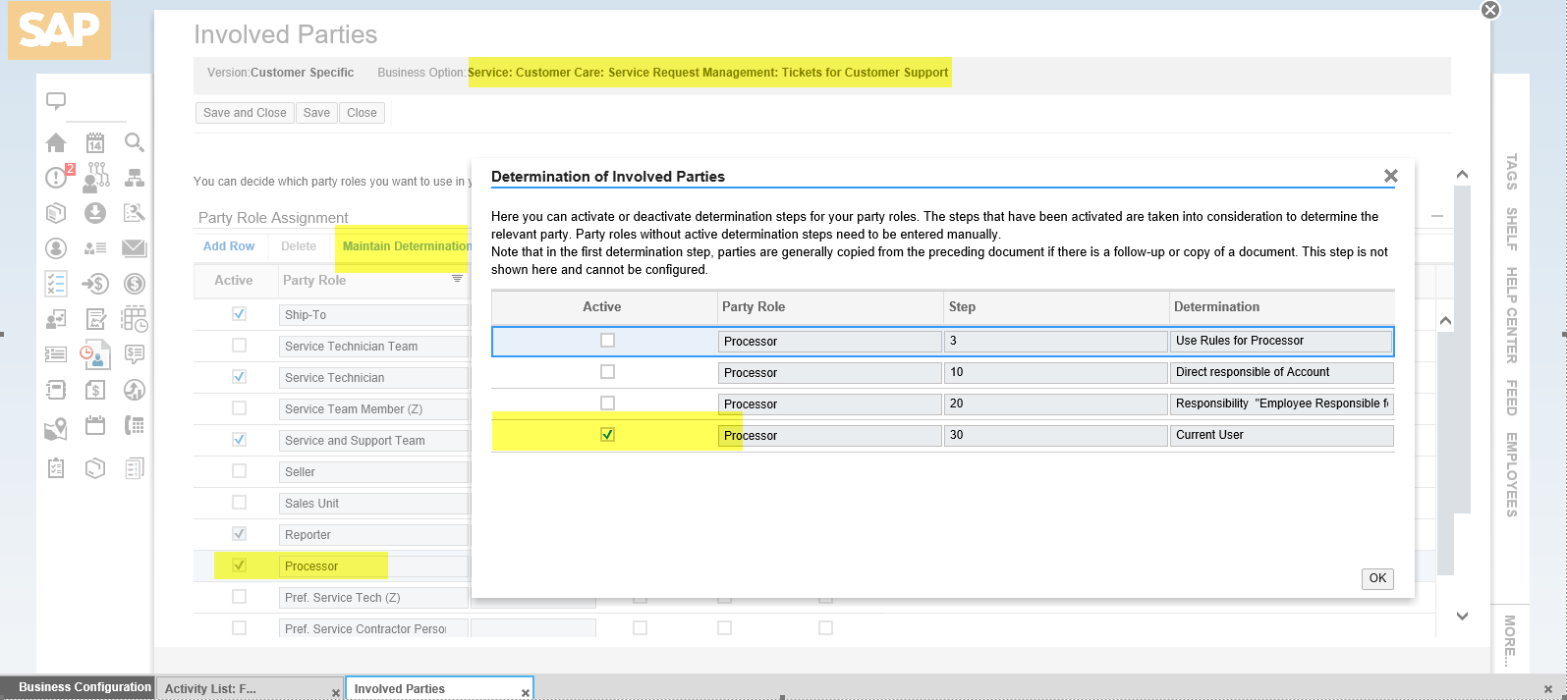Open the organization chart icon
The width and height of the screenshot is (1567, 700).
coord(135,178)
